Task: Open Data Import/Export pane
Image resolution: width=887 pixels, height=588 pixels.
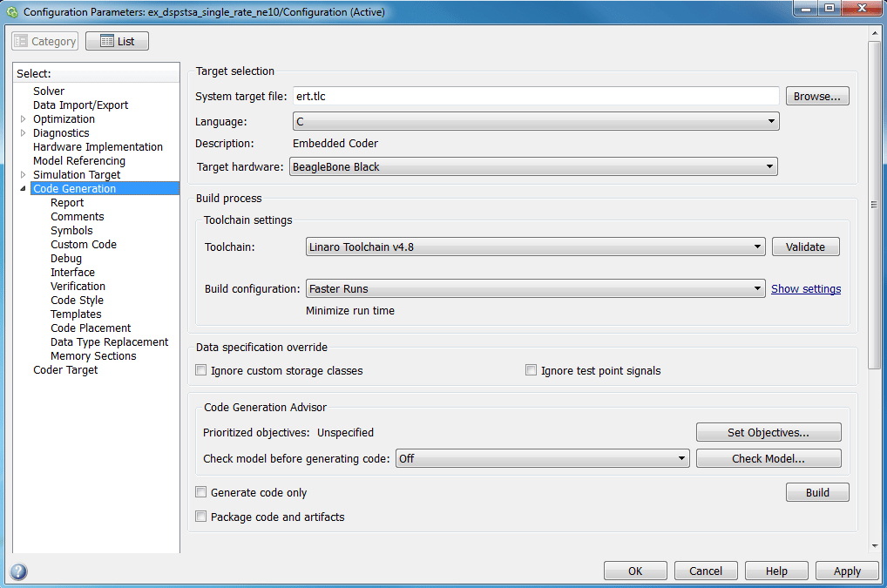Action: click(80, 105)
